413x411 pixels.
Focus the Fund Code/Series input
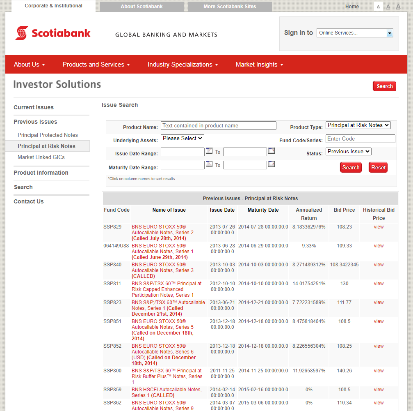click(361, 139)
